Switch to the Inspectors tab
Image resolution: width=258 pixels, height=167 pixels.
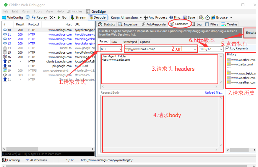128,24
